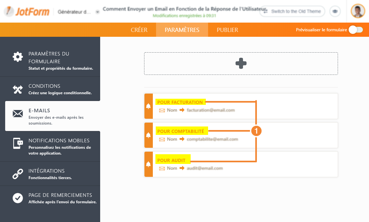Switch to the CRÉER tab
The width and height of the screenshot is (369, 222).
(139, 30)
